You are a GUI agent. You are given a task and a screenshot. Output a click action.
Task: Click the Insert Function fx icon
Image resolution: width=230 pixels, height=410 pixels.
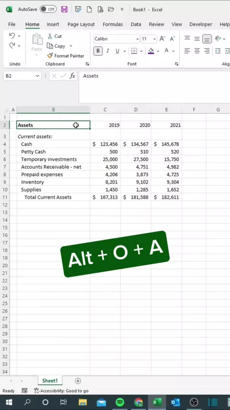pyautogui.click(x=72, y=76)
